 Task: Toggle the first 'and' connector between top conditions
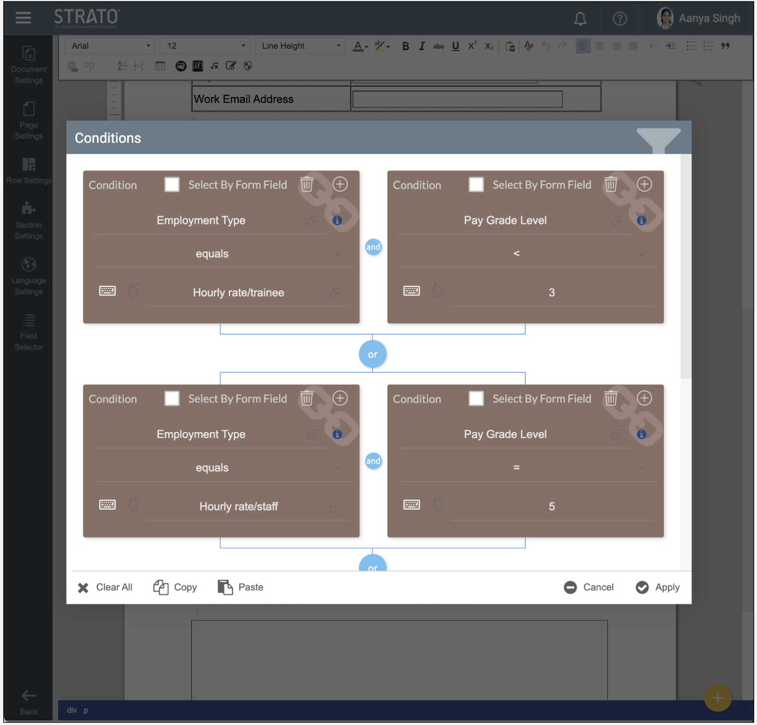click(x=373, y=247)
